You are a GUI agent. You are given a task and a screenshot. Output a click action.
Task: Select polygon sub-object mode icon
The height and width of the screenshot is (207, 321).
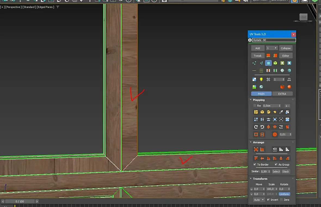(x=268, y=63)
